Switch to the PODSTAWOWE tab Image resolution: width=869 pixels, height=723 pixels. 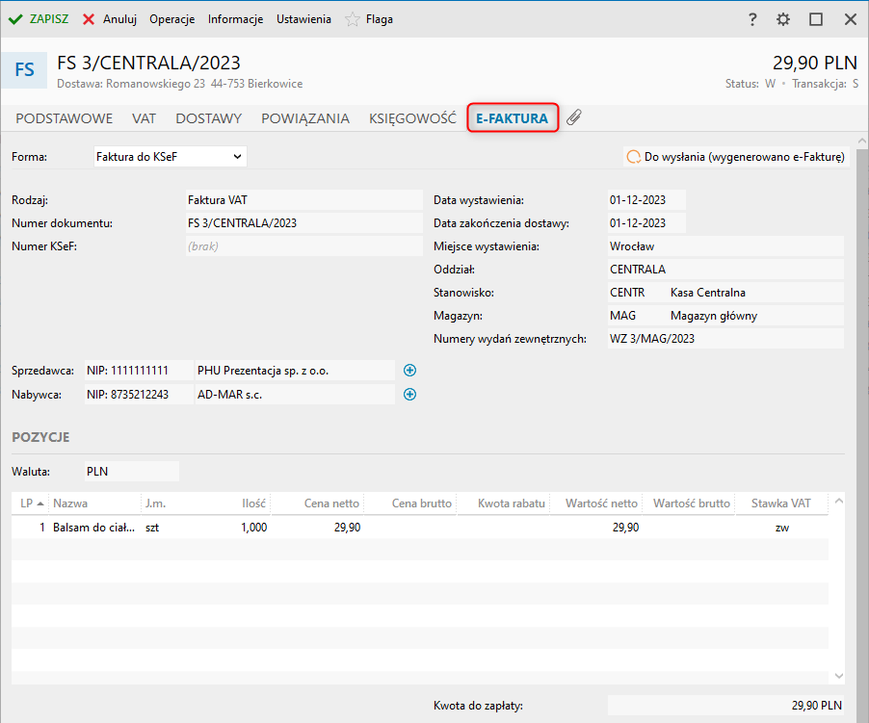click(64, 118)
